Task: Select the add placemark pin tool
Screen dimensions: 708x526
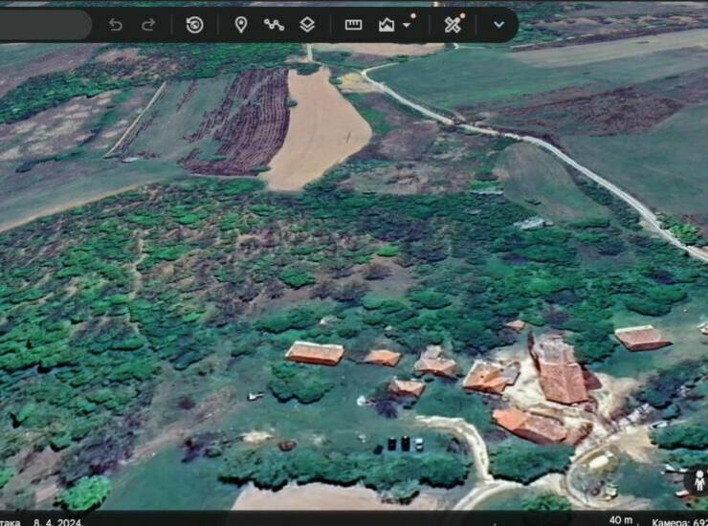Action: 241,25
